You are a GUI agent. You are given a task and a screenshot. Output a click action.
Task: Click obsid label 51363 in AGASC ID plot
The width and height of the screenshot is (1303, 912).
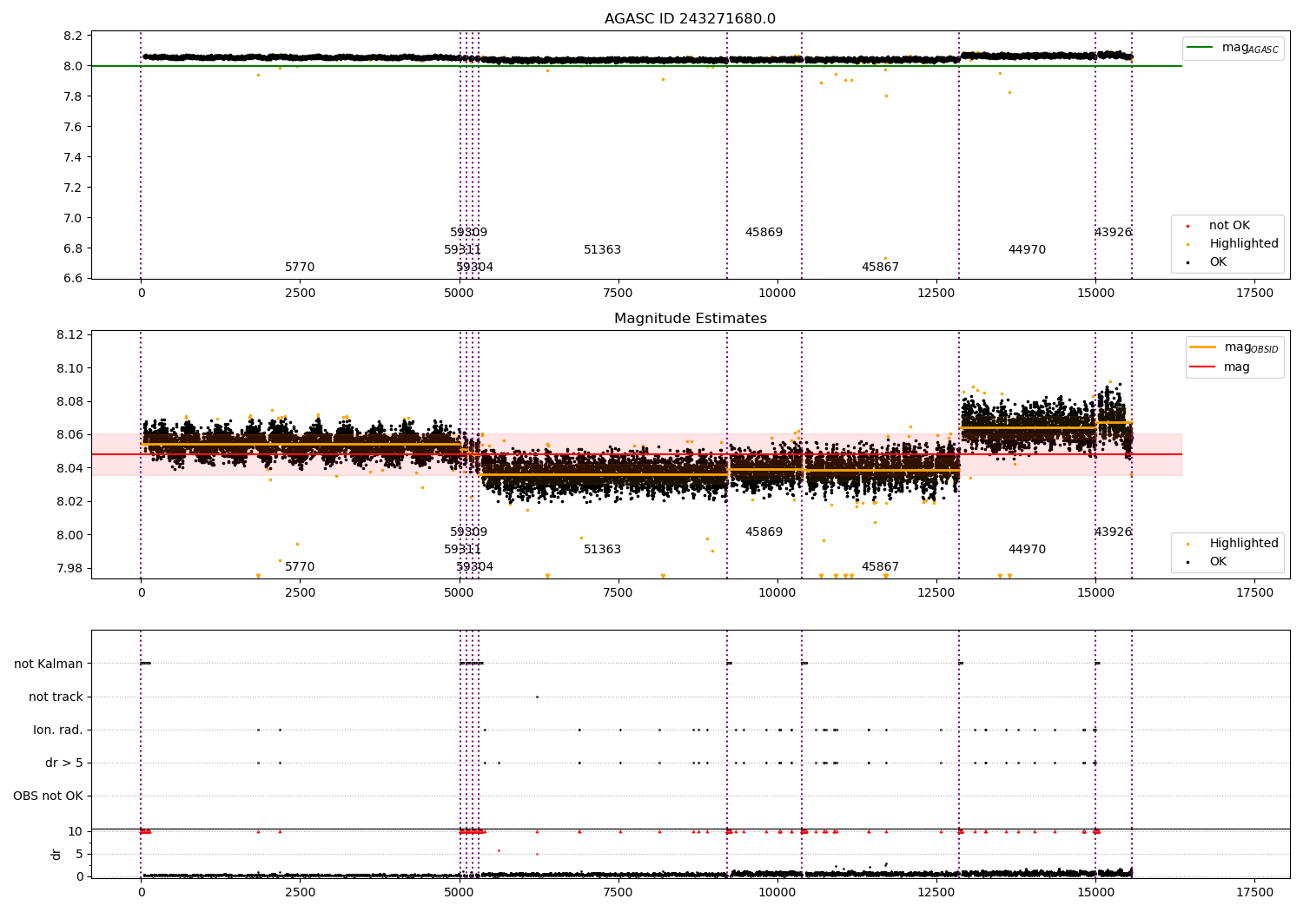[602, 250]
